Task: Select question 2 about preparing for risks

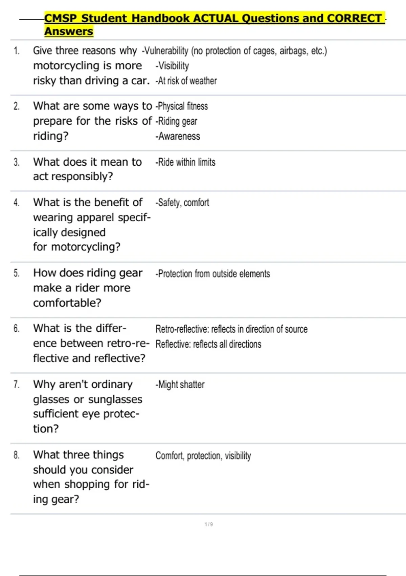Action: point(92,121)
